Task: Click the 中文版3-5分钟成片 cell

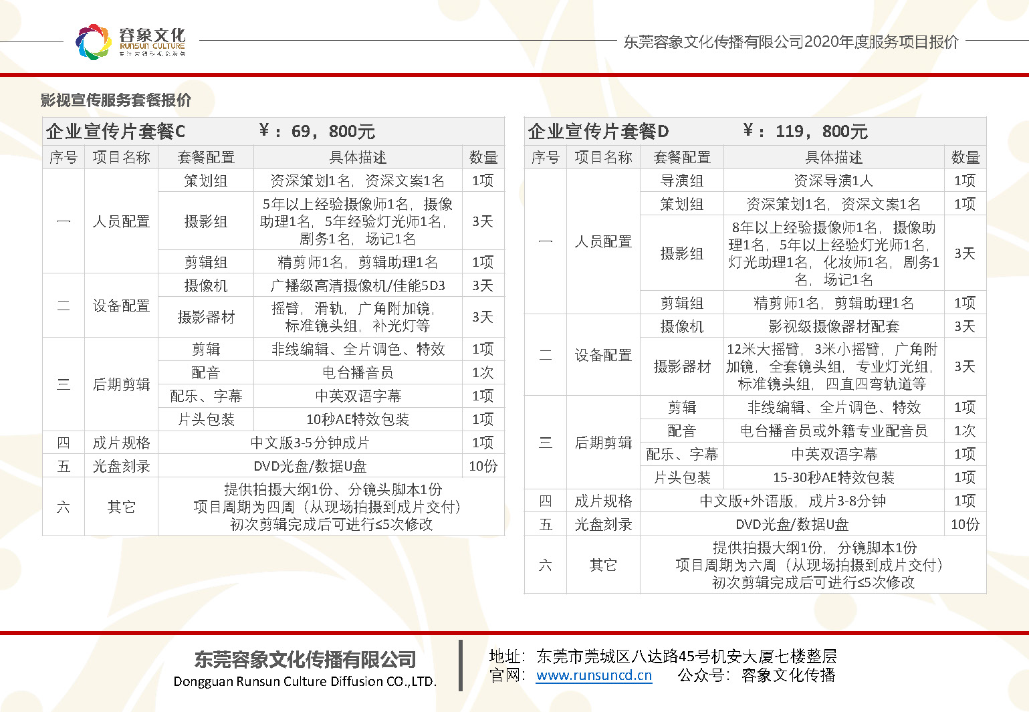Action: point(310,443)
